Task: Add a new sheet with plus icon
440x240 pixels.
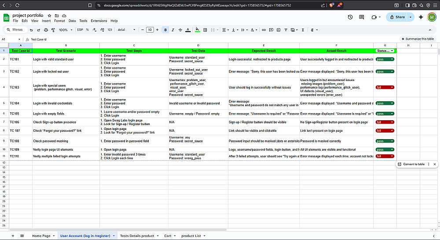Action: pyautogui.click(x=13, y=236)
